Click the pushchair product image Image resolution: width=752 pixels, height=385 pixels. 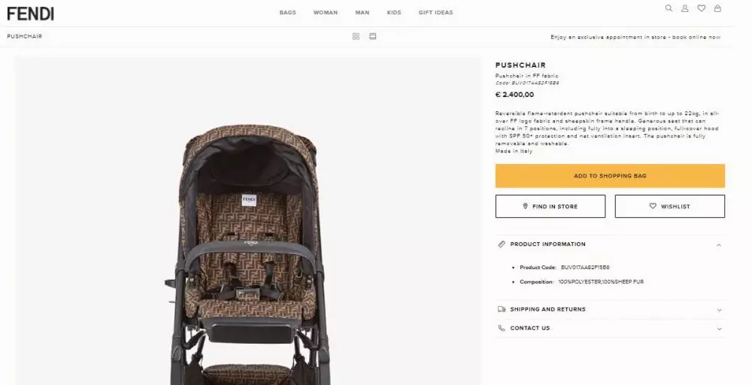[248, 248]
